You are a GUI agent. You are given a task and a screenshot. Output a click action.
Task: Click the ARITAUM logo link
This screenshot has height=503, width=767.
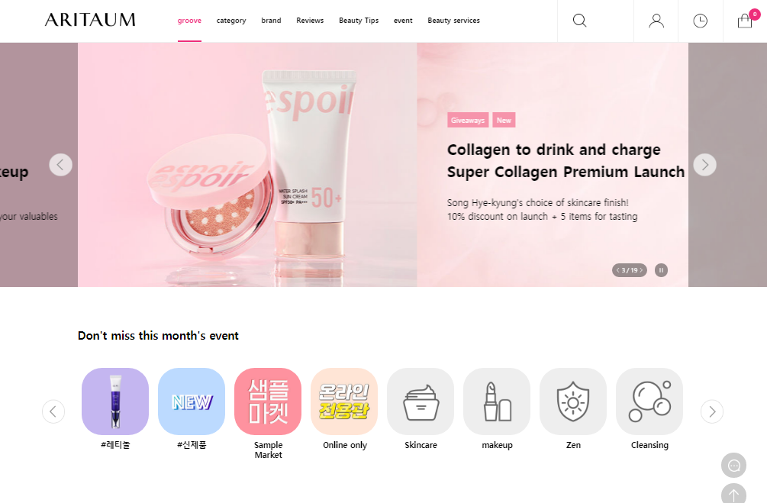pos(90,20)
